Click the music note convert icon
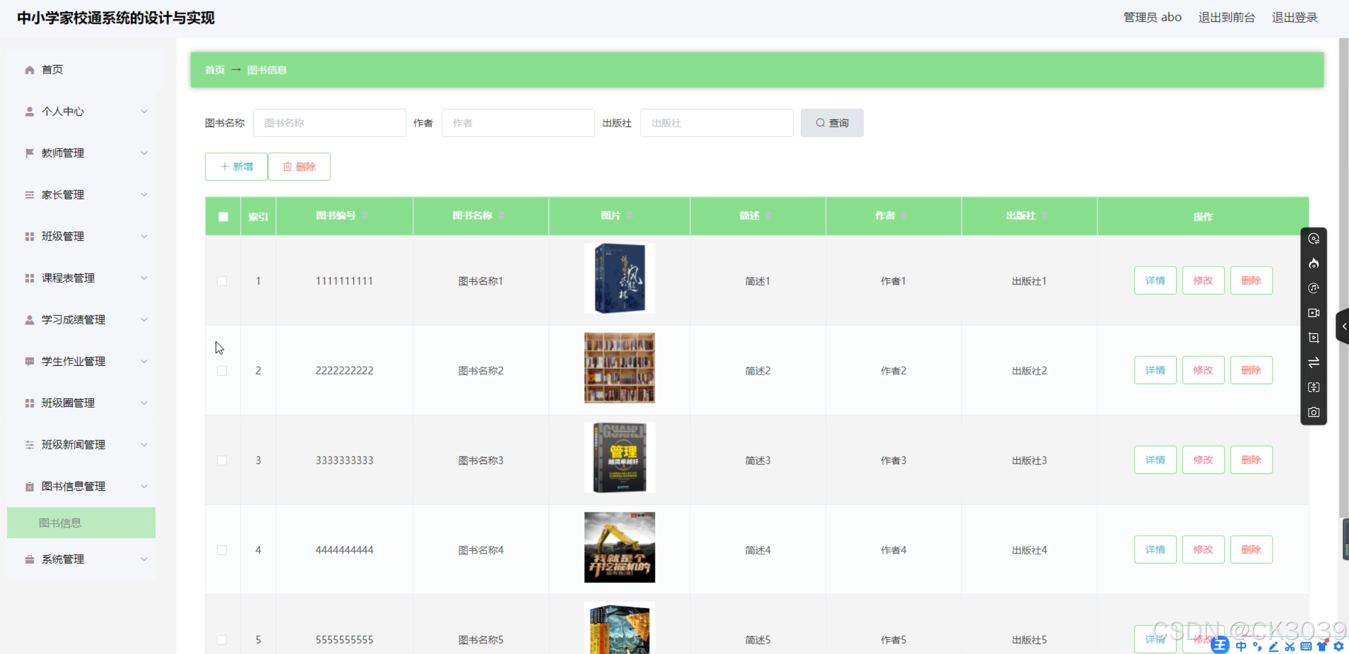1349x654 pixels. coord(1314,288)
